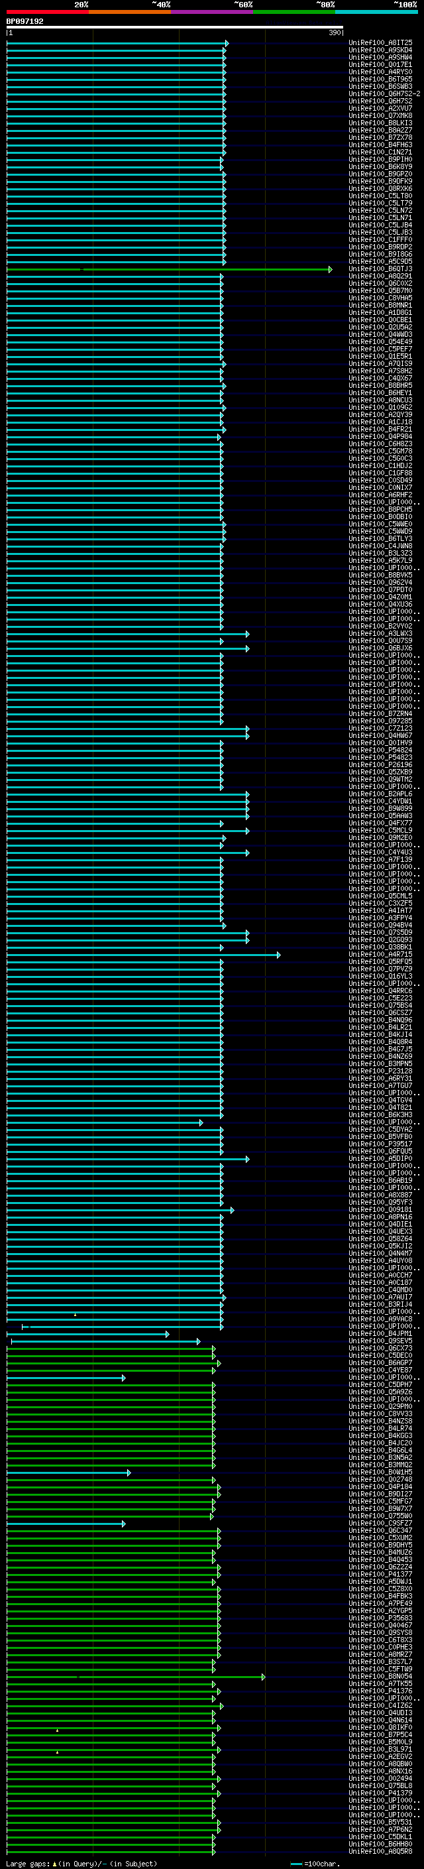424x1869 pixels.
Task: Select label UniRef100_B8N054
Action: tap(380, 1676)
